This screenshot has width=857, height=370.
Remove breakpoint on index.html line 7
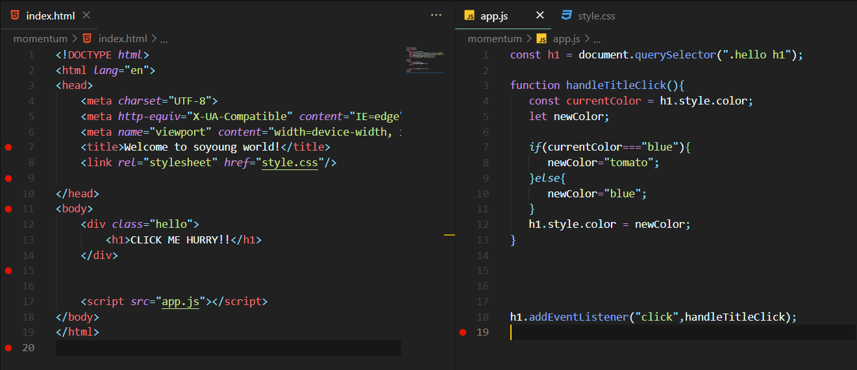click(8, 147)
